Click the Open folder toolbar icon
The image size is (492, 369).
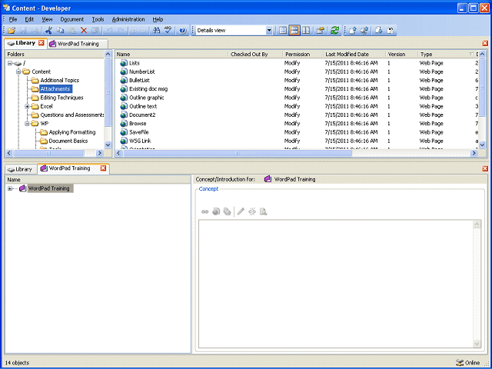[x=12, y=31]
